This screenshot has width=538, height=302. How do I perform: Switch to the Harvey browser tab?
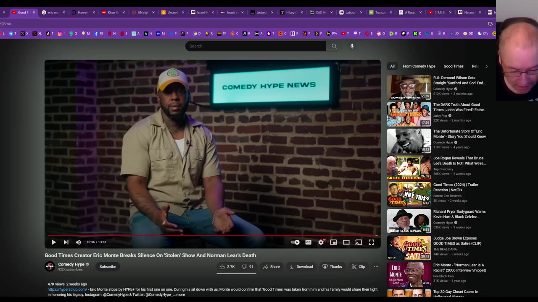coord(83,13)
